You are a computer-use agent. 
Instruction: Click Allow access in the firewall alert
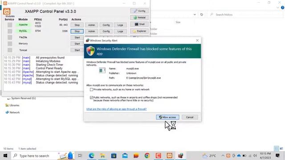tap(167, 117)
